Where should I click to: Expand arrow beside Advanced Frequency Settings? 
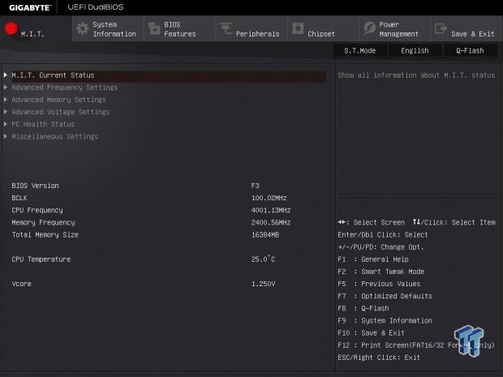point(6,87)
